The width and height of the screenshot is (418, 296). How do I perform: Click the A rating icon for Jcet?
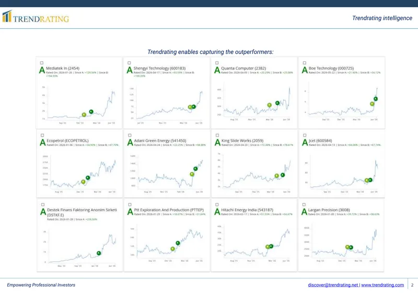[305, 143]
